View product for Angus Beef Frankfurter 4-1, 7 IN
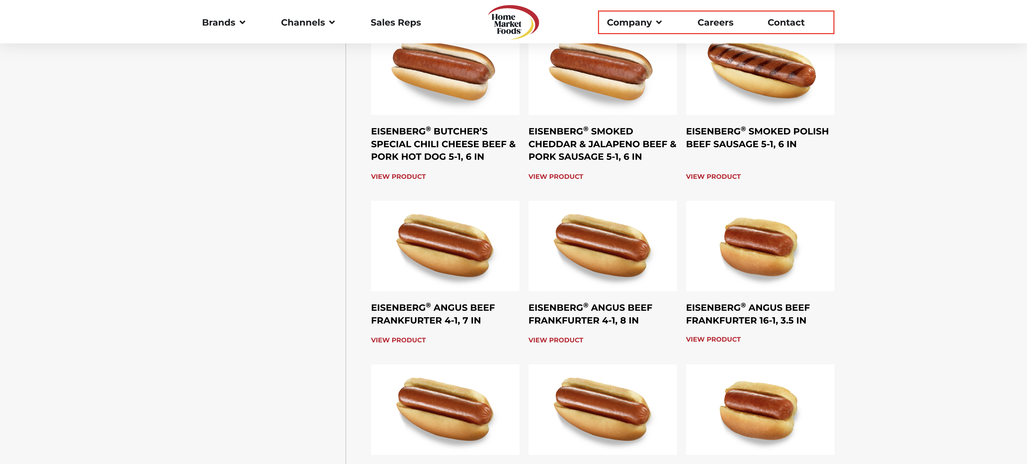 398,340
